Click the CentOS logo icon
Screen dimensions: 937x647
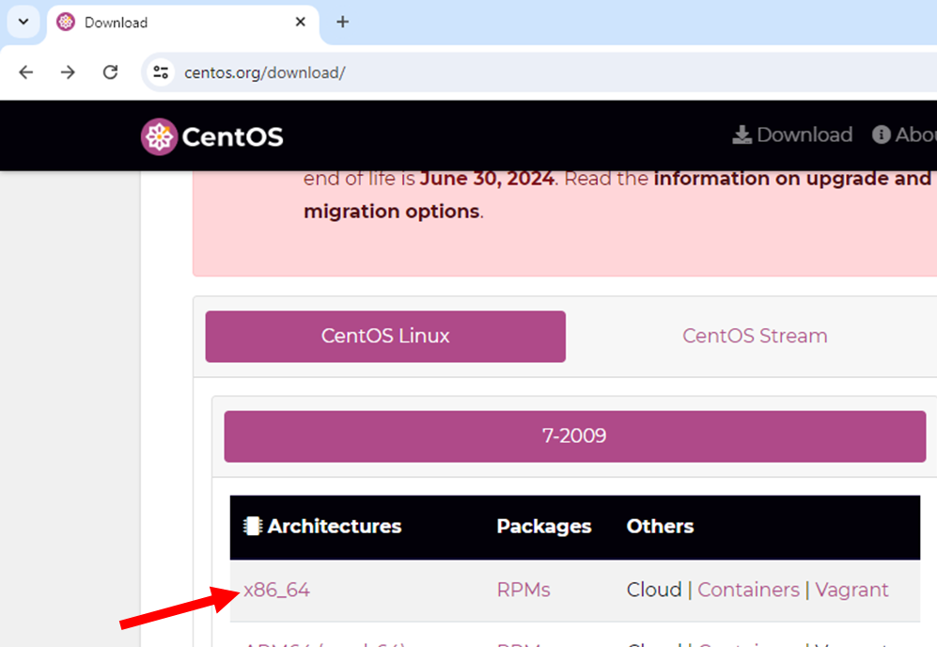[159, 137]
